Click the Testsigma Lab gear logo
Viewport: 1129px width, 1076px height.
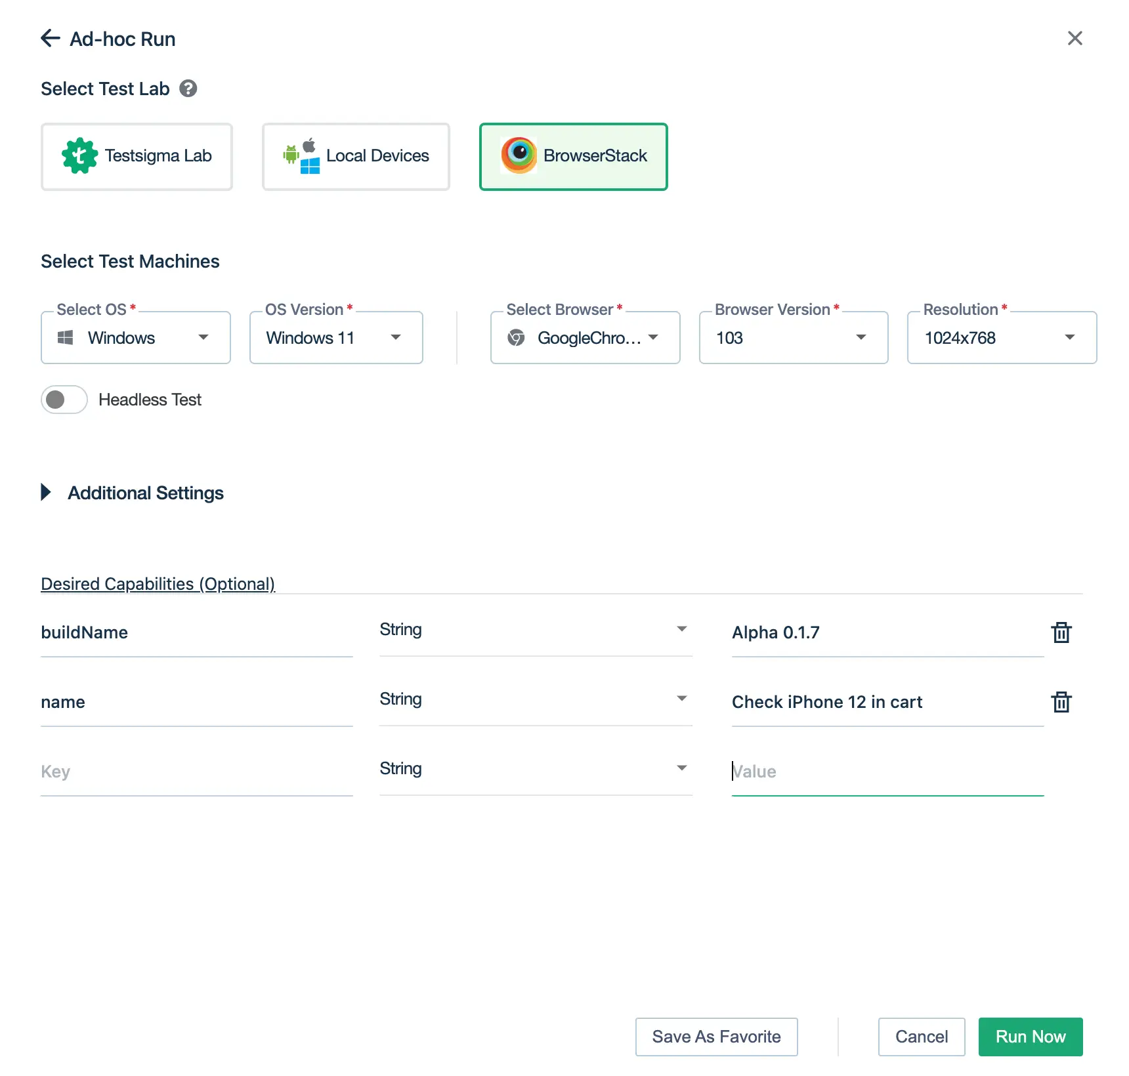79,156
